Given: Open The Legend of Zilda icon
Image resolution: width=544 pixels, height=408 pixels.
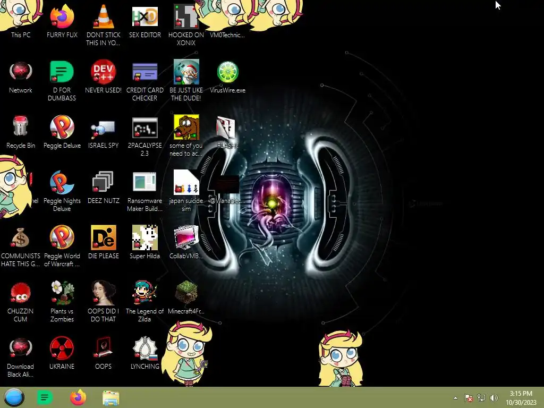Looking at the screenshot, I should point(145,293).
